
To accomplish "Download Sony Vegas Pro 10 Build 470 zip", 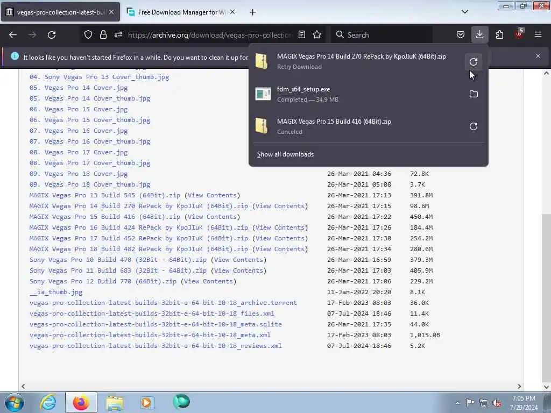I will point(118,260).
